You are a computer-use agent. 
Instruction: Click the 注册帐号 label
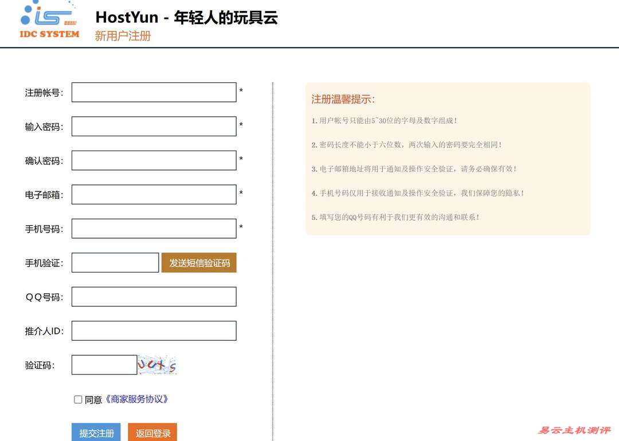(44, 93)
